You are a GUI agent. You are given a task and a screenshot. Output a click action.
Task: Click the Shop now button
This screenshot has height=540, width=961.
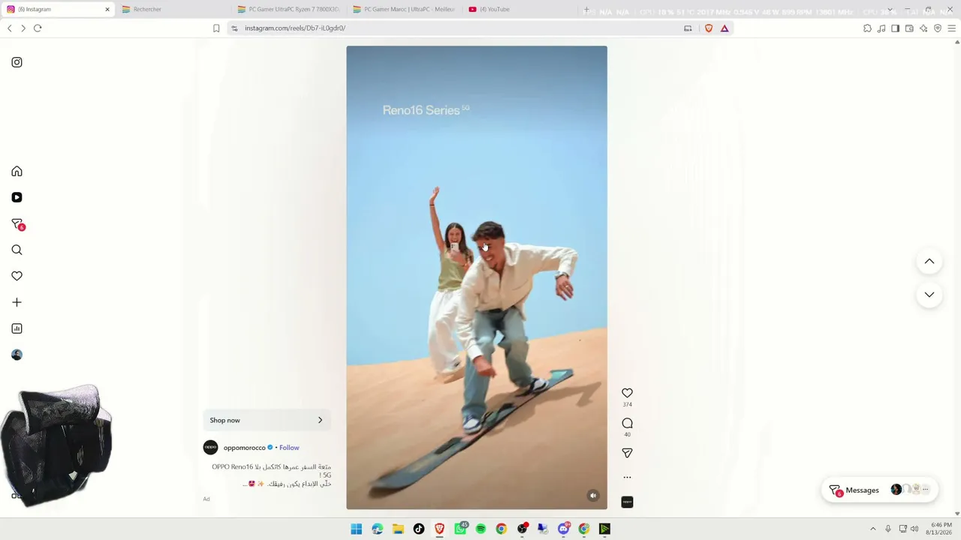coord(267,420)
